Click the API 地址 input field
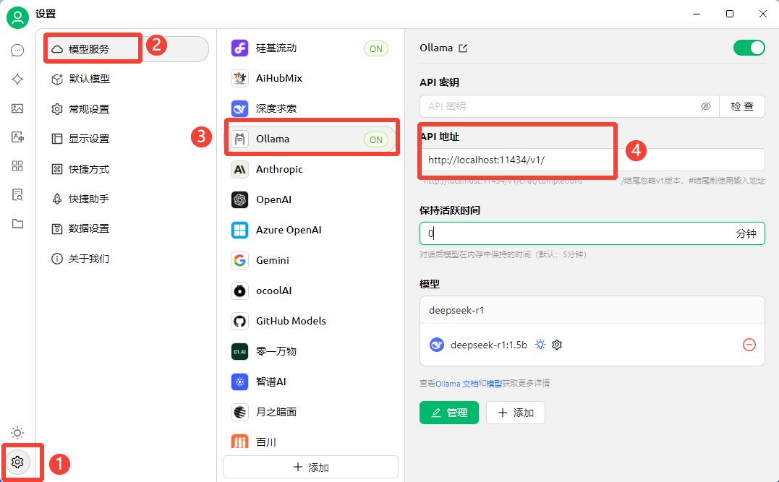 [592, 160]
